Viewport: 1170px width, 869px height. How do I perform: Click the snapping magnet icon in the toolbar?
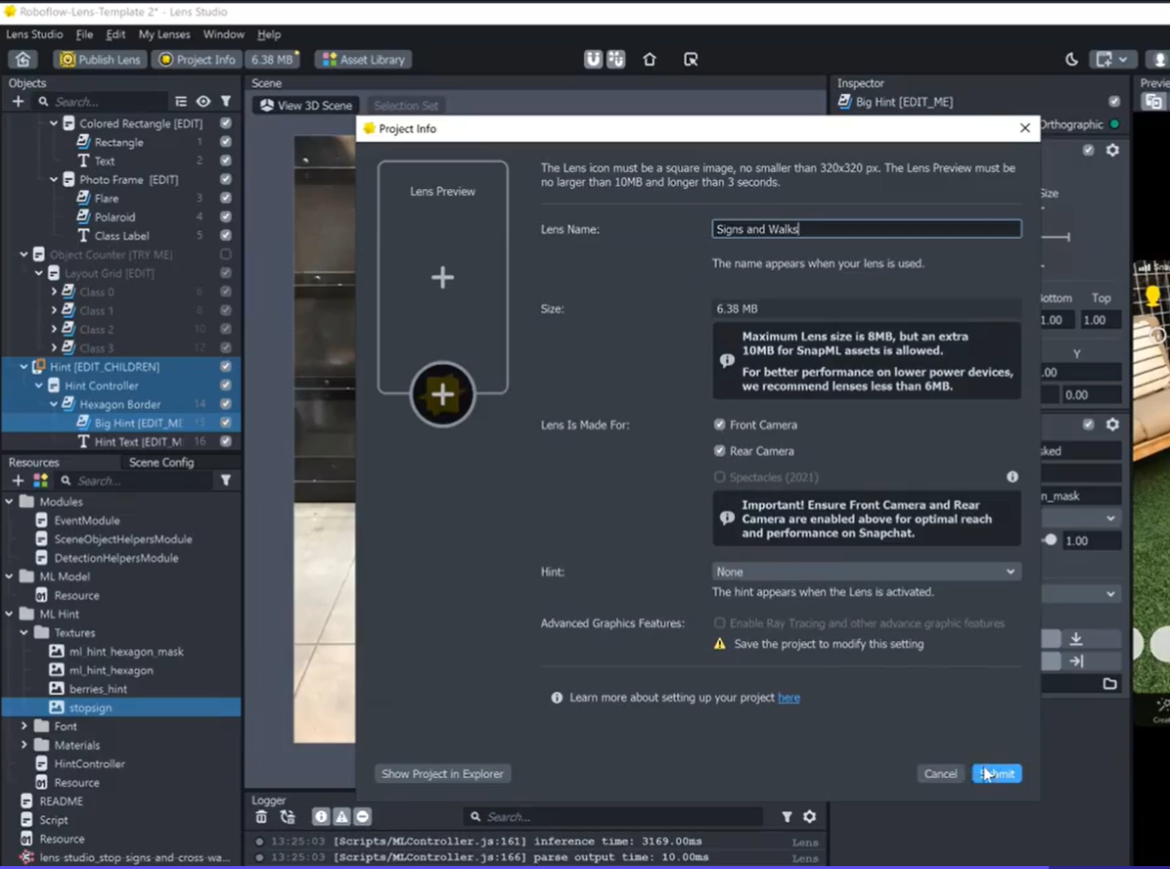click(593, 60)
